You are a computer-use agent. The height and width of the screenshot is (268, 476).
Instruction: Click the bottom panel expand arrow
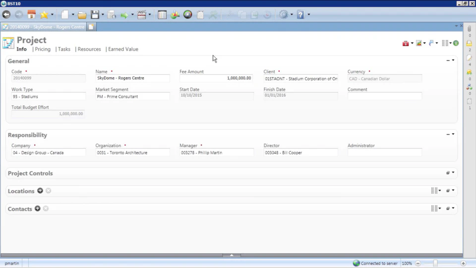(x=232, y=255)
